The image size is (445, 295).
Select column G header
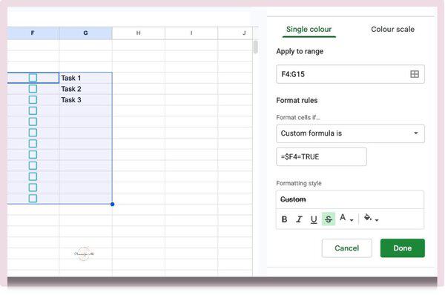[x=85, y=33]
